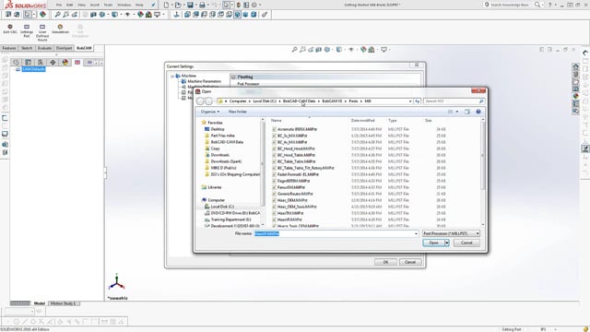Open the Organize dropdown in Open dialog

tap(210, 112)
